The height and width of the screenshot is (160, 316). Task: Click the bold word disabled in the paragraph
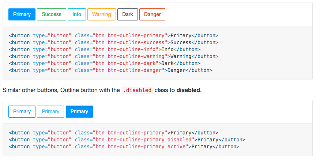point(188,90)
